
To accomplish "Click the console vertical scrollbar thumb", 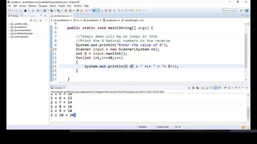I will pyautogui.click(x=248, y=113).
